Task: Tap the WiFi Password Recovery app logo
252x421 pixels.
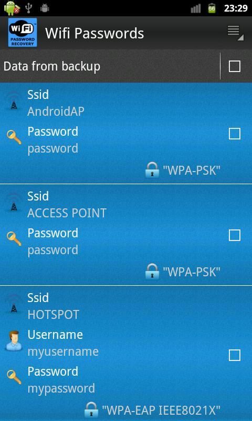Action: click(x=23, y=33)
